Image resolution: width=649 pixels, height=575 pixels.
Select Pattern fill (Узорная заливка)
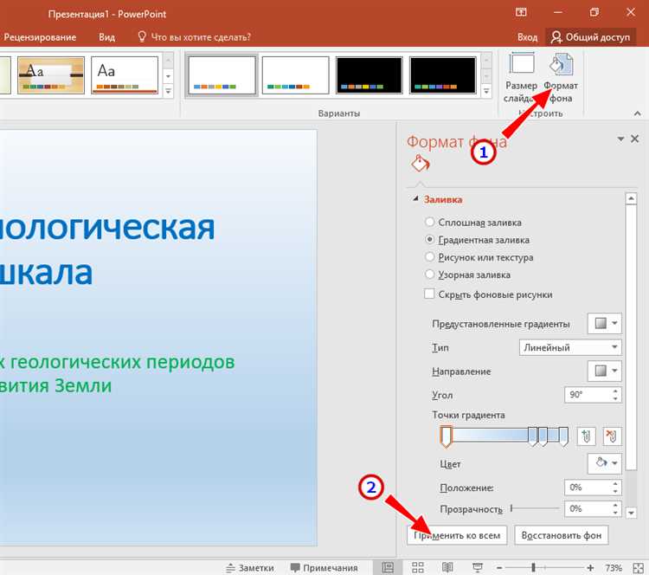coord(429,275)
